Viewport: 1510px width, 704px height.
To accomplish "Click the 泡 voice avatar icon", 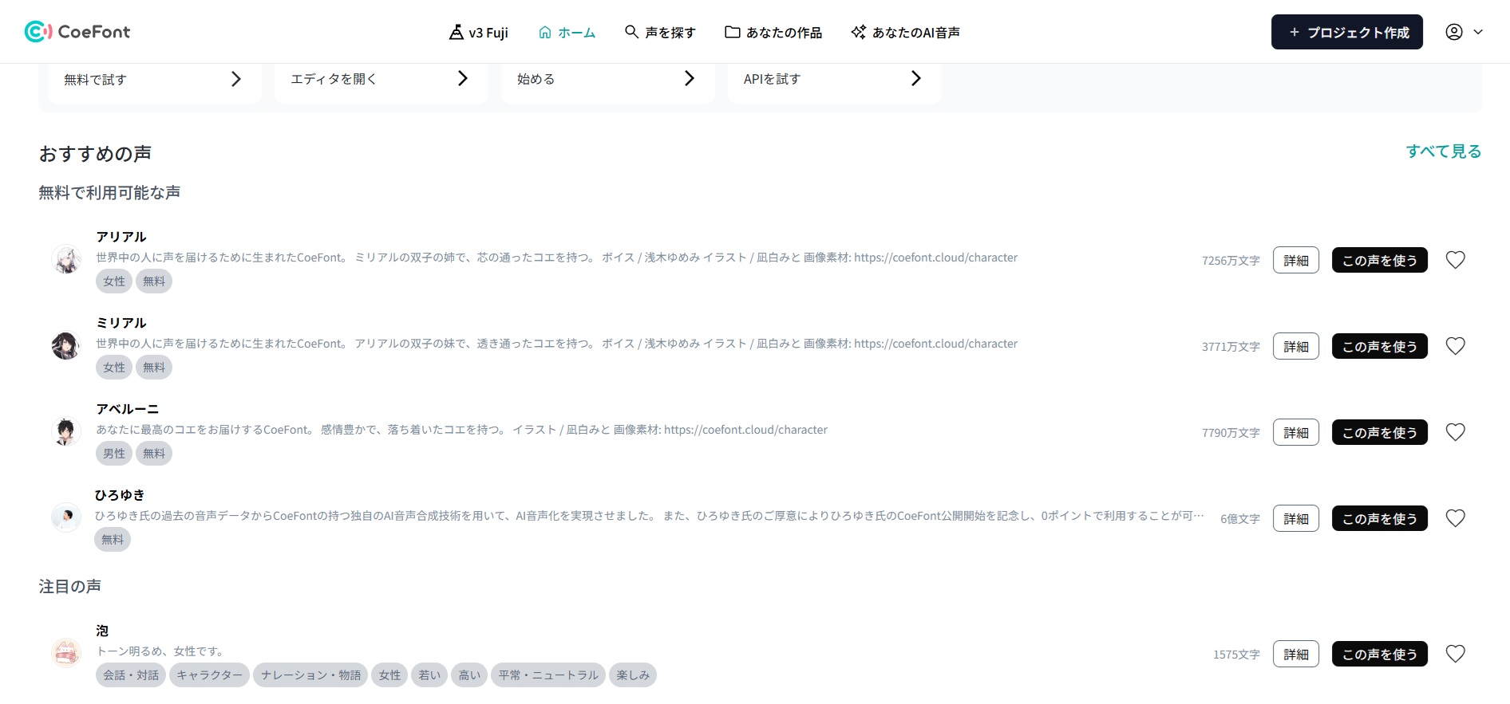I will point(66,653).
